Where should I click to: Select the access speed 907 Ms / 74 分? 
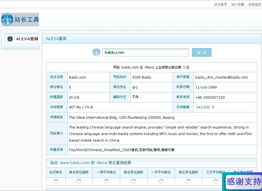tap(81, 107)
